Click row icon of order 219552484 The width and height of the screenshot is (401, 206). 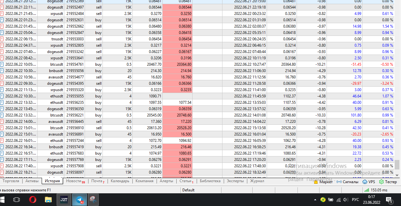(x=2, y=14)
